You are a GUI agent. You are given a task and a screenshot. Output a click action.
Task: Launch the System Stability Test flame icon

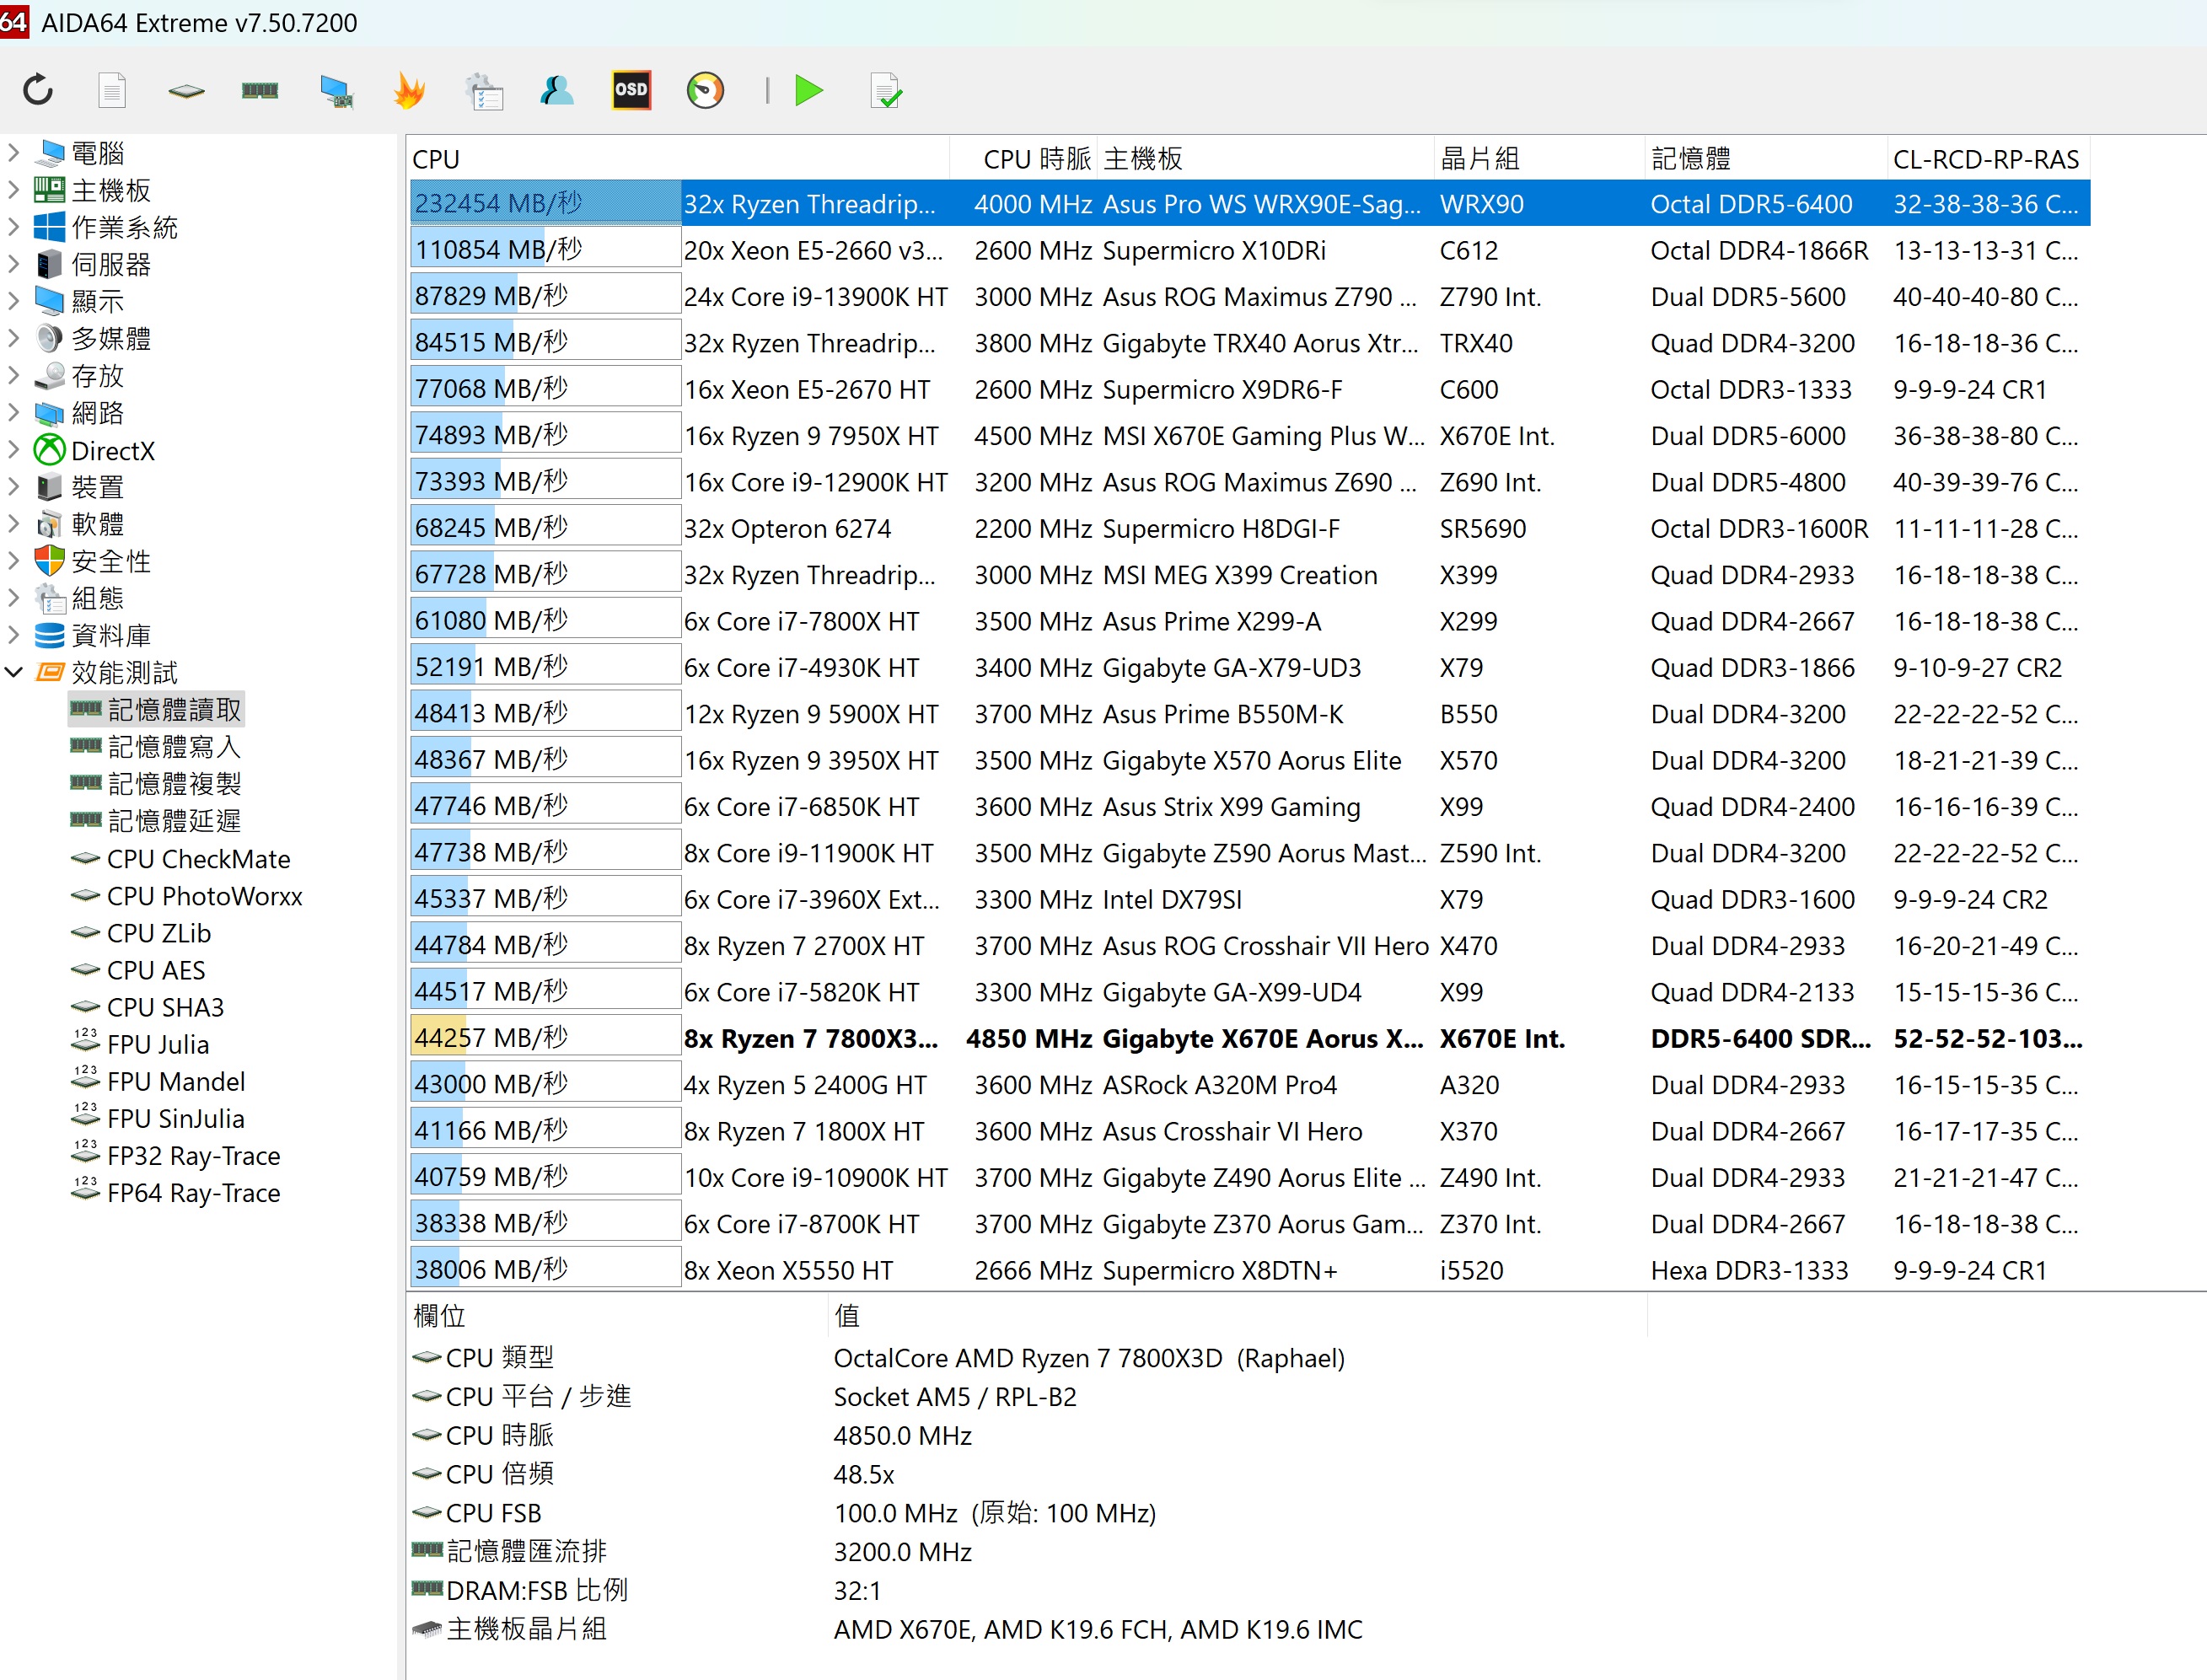(409, 91)
